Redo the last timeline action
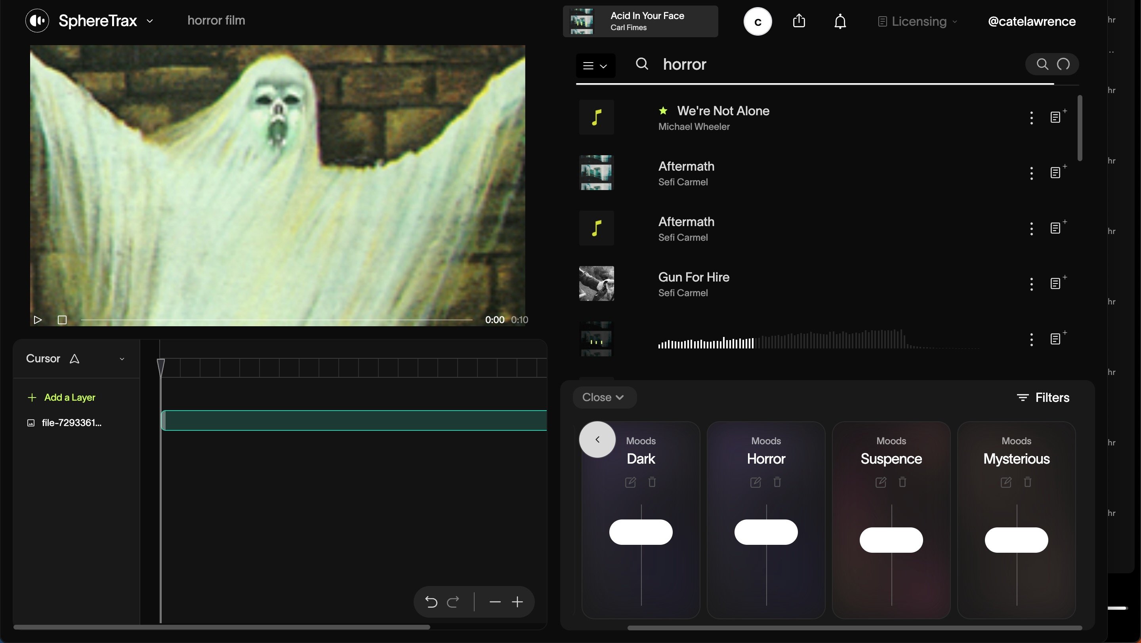 point(453,602)
